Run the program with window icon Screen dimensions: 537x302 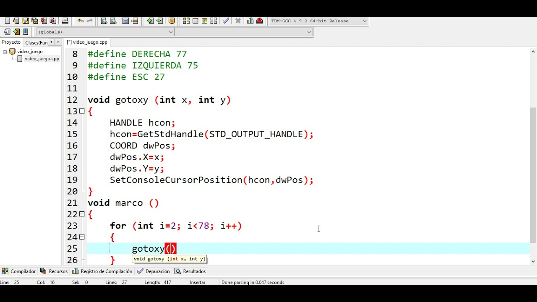196,21
